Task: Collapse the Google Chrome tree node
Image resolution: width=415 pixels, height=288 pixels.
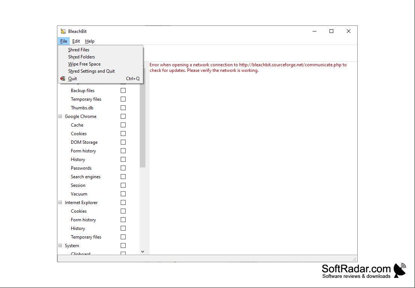Action: 60,116
